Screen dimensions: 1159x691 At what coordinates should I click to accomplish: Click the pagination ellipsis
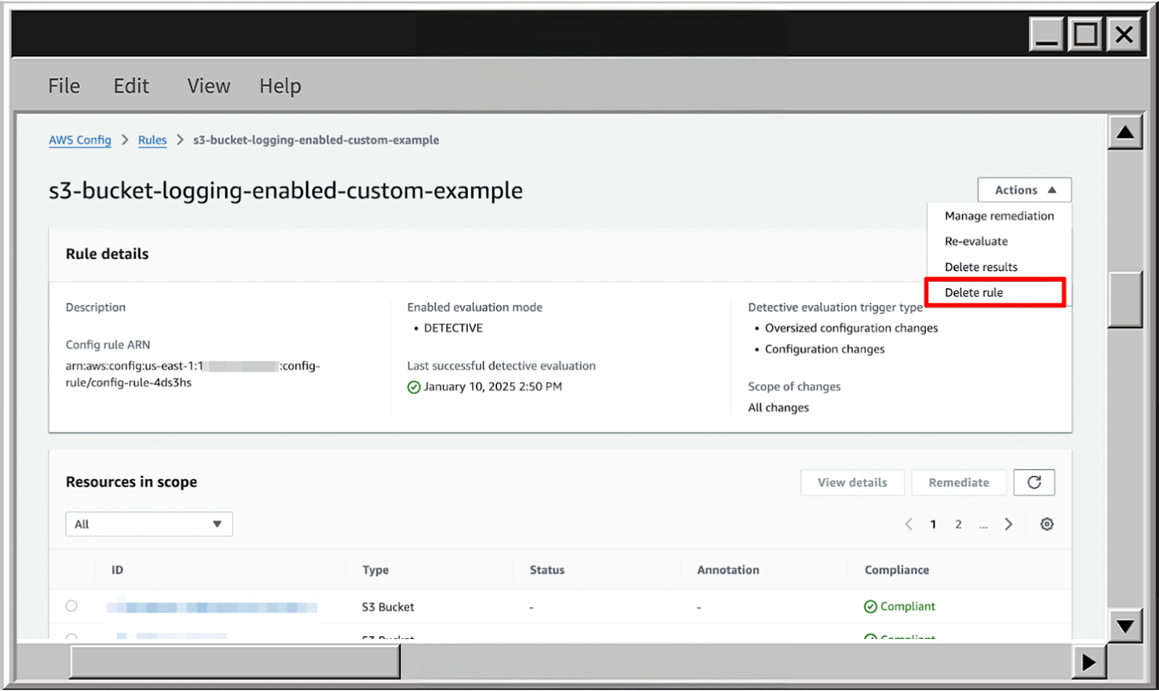(x=983, y=525)
